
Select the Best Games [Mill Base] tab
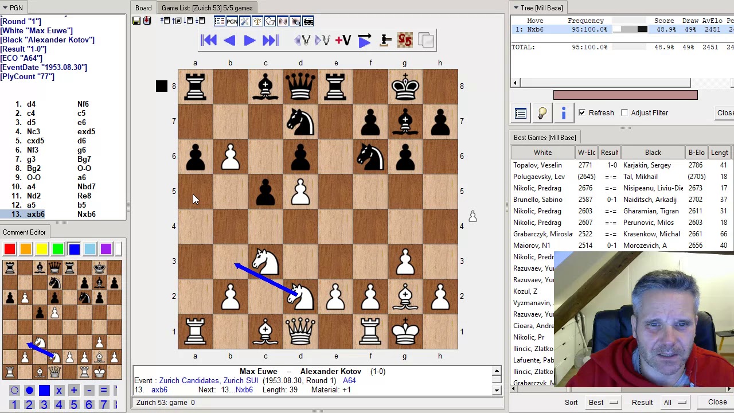point(545,138)
